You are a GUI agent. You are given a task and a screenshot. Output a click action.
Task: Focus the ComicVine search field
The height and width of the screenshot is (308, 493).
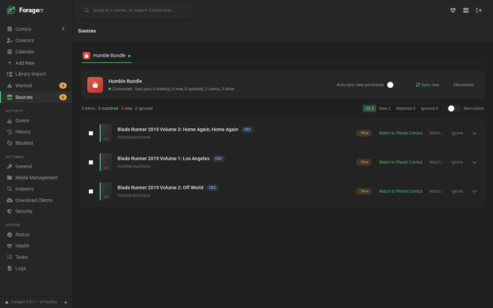pos(136,10)
